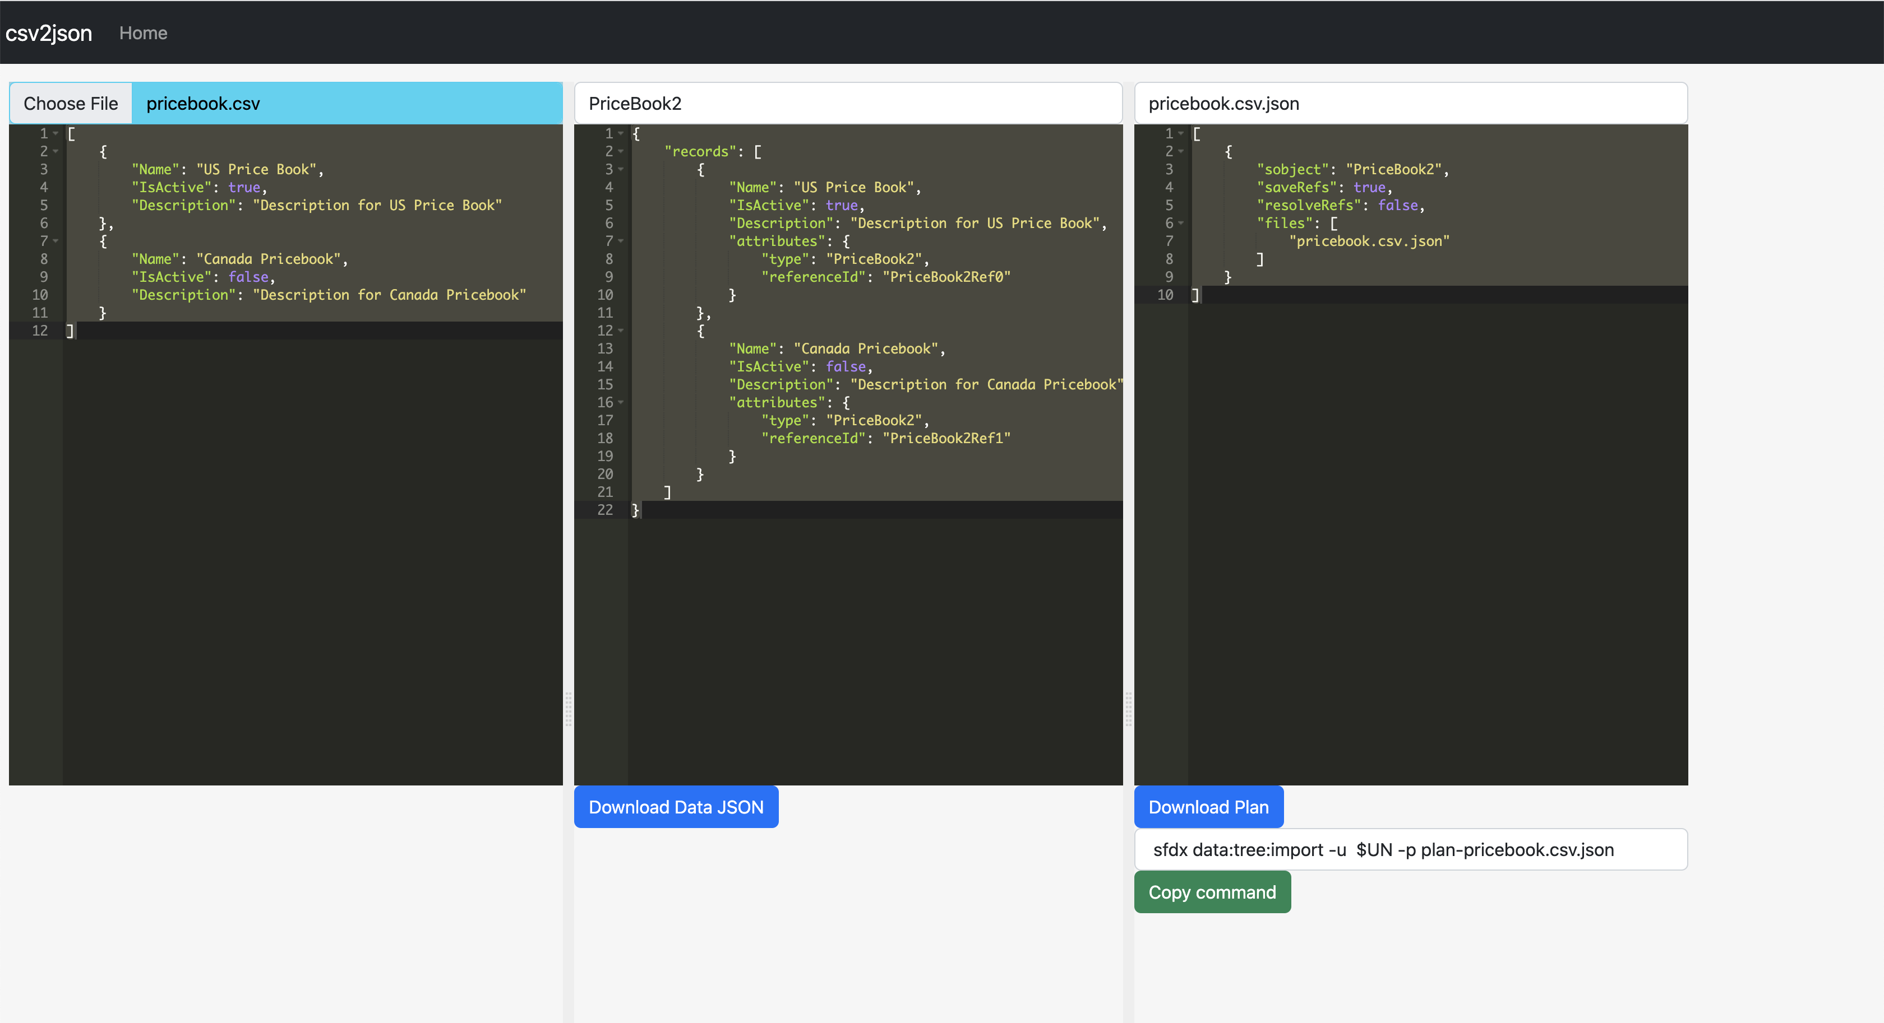Click the Copy command button
The image size is (1884, 1023).
point(1212,891)
